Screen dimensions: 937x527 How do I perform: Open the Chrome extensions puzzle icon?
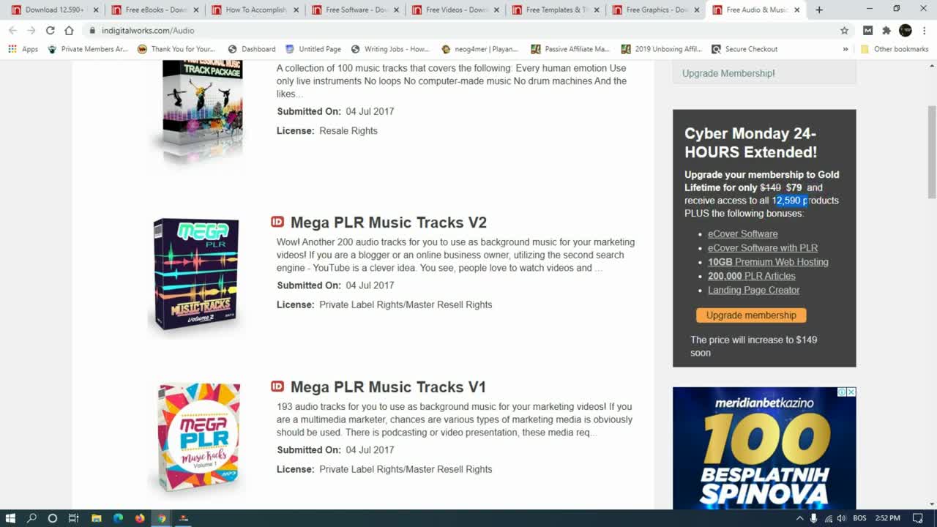coord(886,31)
